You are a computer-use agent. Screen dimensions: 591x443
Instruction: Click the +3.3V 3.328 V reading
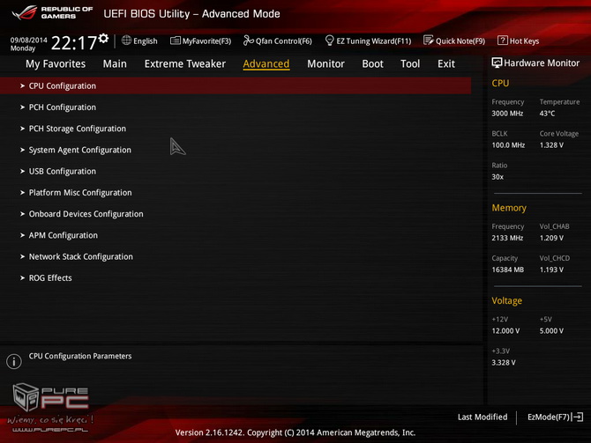tap(504, 363)
